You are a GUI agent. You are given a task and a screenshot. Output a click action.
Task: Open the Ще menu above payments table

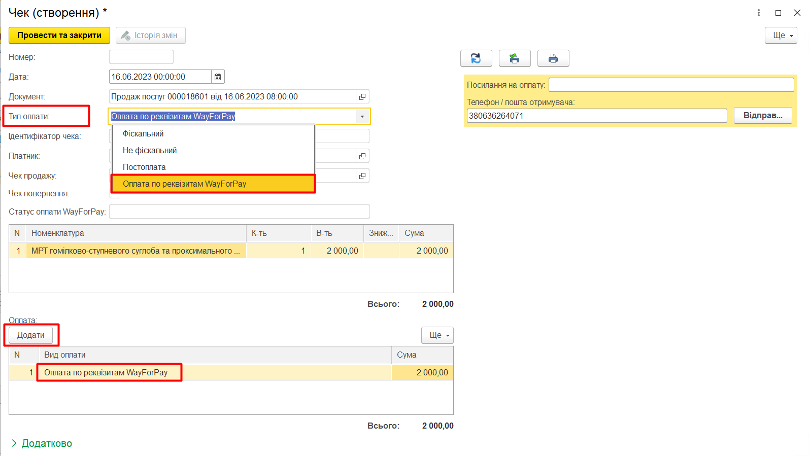[x=437, y=335]
